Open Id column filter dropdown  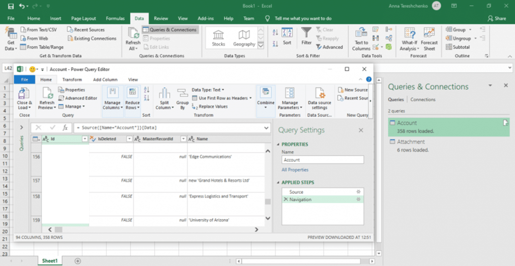pos(84,139)
